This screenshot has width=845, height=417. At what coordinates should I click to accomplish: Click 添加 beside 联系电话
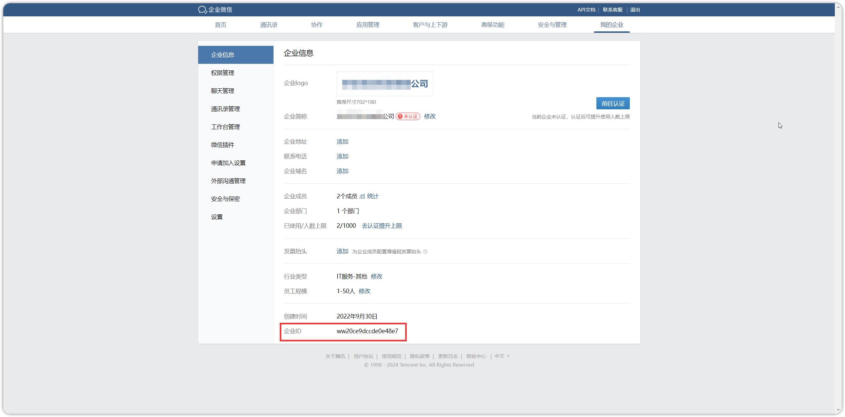342,156
